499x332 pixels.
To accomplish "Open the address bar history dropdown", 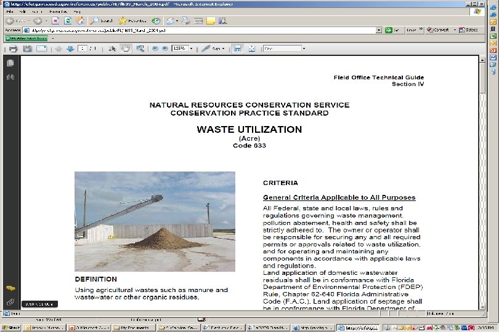I will [379, 30].
